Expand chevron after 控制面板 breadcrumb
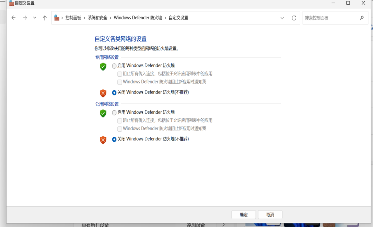Viewport: 373px width, 227px height. click(85, 18)
